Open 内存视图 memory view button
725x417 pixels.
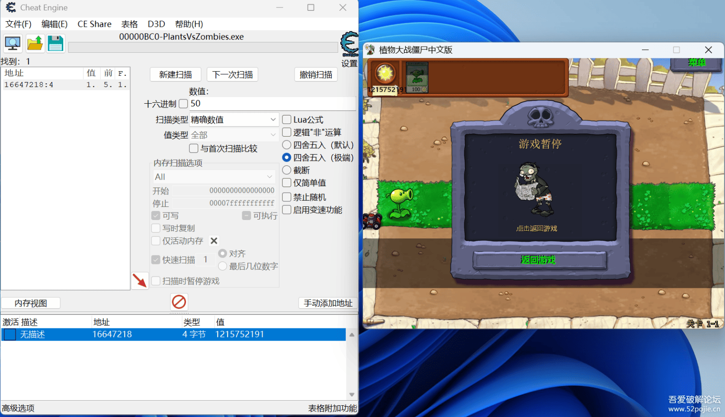click(x=31, y=303)
